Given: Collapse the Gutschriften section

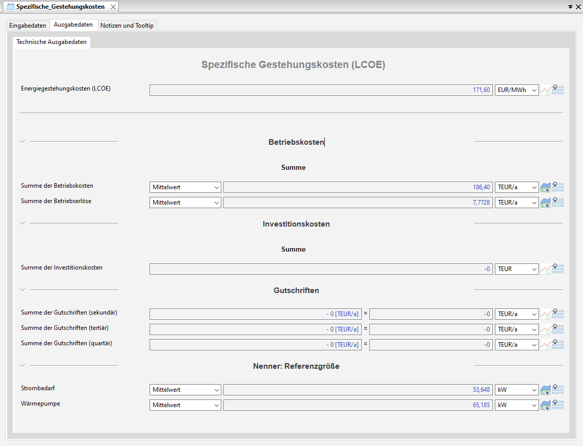Looking at the screenshot, I should tap(23, 289).
